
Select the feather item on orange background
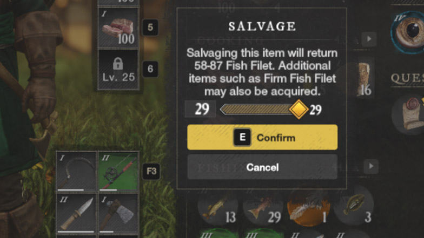[x=308, y=208]
